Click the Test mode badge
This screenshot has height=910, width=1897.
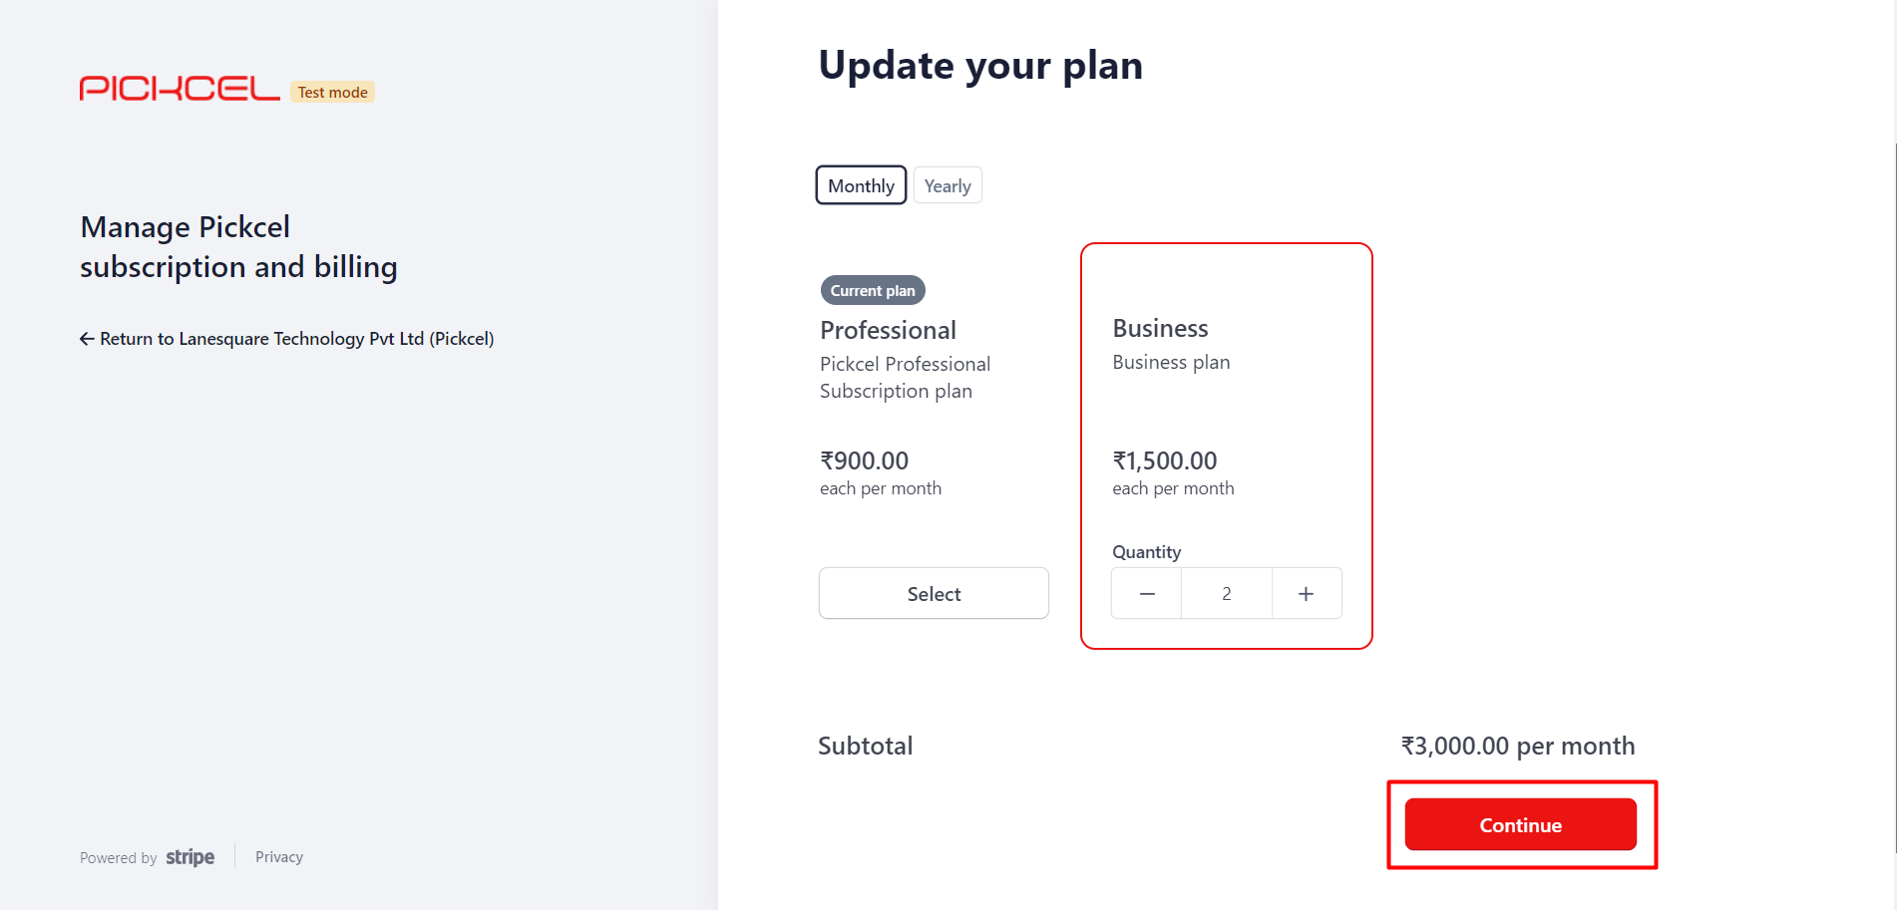(x=333, y=92)
